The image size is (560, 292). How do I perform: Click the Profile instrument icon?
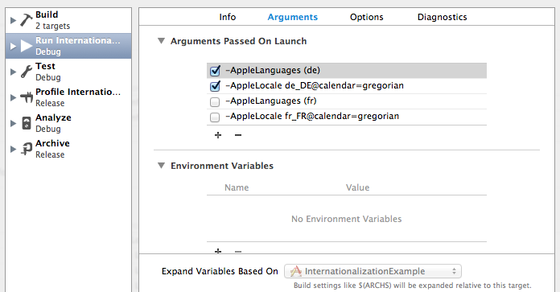(27, 97)
